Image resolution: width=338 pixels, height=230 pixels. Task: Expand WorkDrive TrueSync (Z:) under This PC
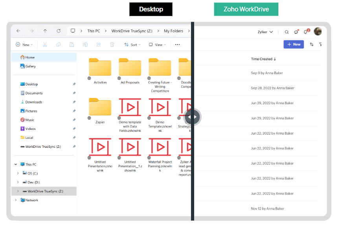click(18, 191)
